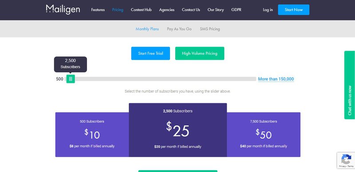The image size is (355, 172).
Task: Open the Our Story page
Action: click(x=216, y=10)
